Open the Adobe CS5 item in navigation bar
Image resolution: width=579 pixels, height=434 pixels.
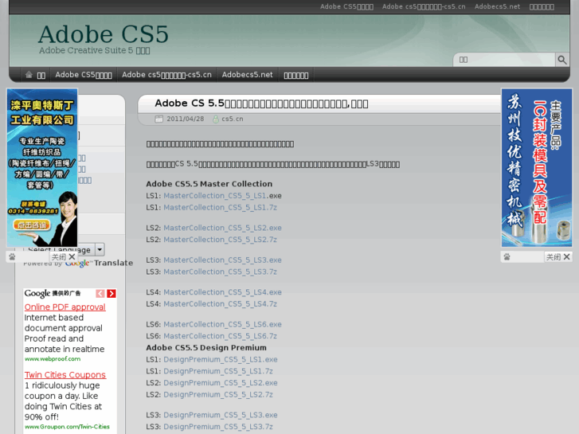[x=84, y=75]
